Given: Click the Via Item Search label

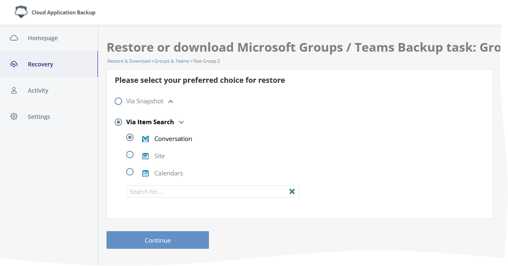Looking at the screenshot, I should (150, 122).
